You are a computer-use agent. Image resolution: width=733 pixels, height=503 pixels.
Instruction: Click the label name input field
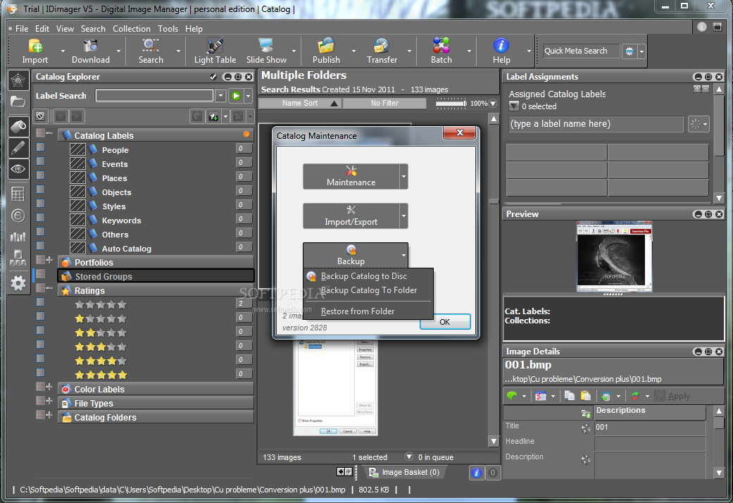(x=596, y=124)
